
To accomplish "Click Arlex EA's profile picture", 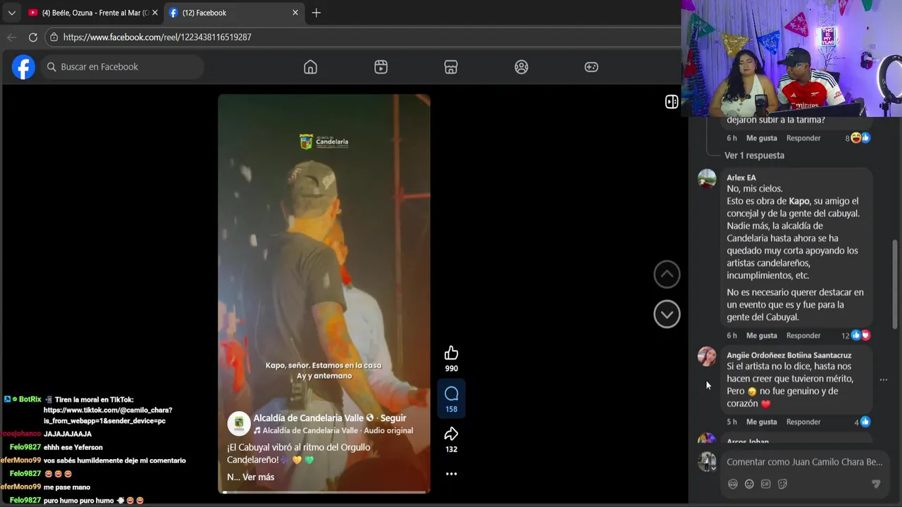I will pos(707,179).
